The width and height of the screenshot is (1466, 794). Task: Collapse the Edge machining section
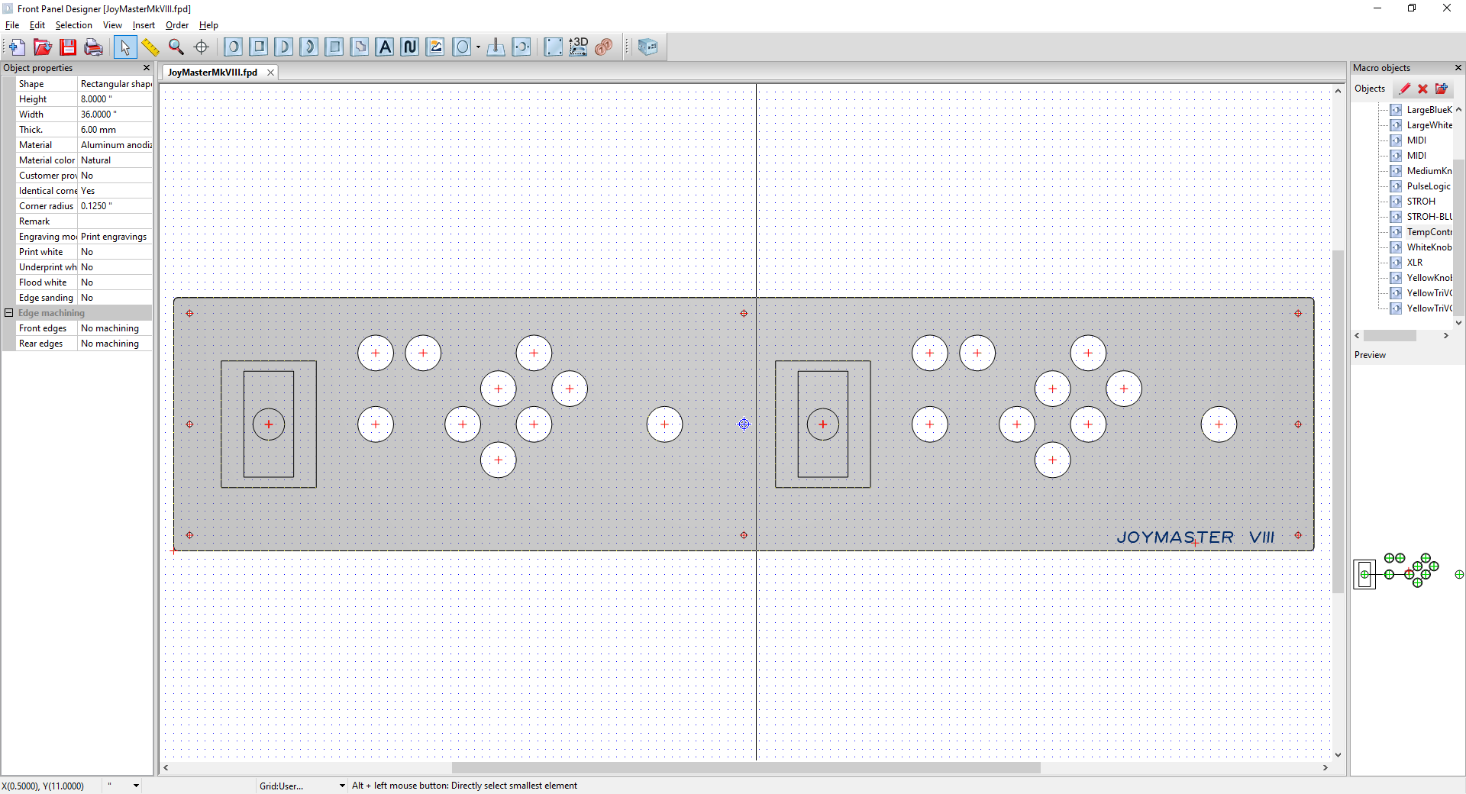[8, 313]
